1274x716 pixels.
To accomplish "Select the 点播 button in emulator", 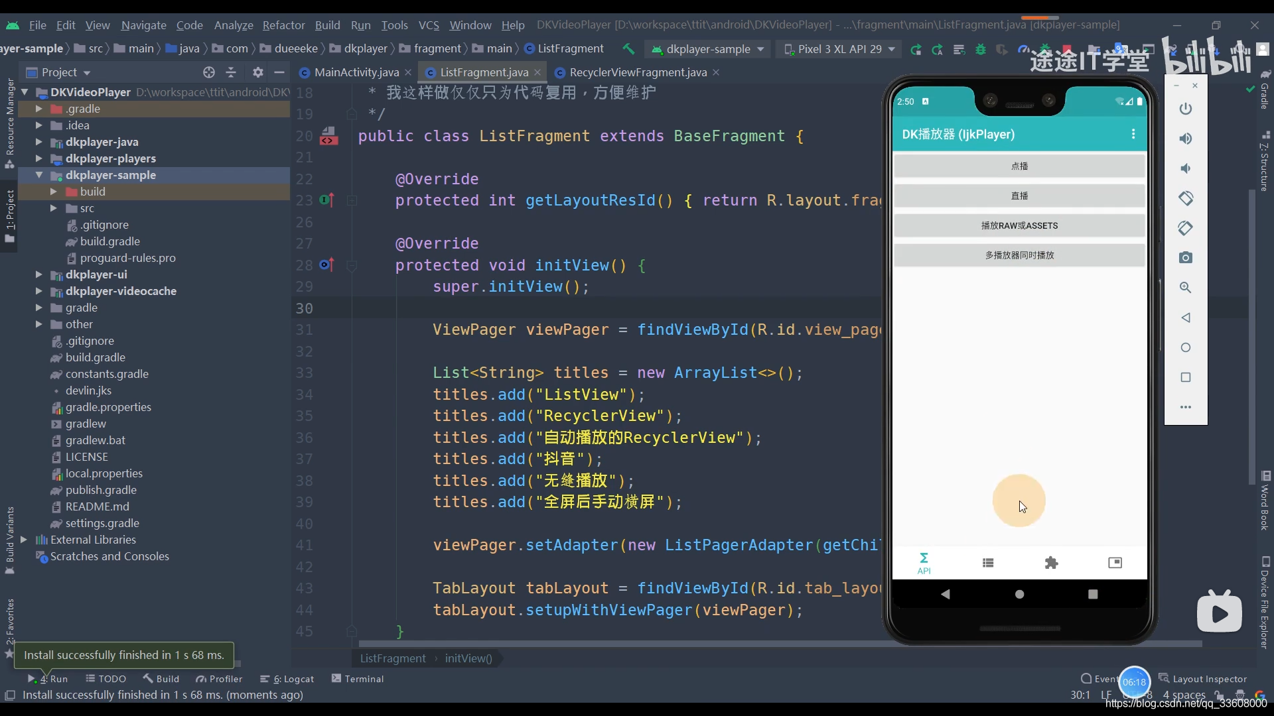I will 1019,166.
